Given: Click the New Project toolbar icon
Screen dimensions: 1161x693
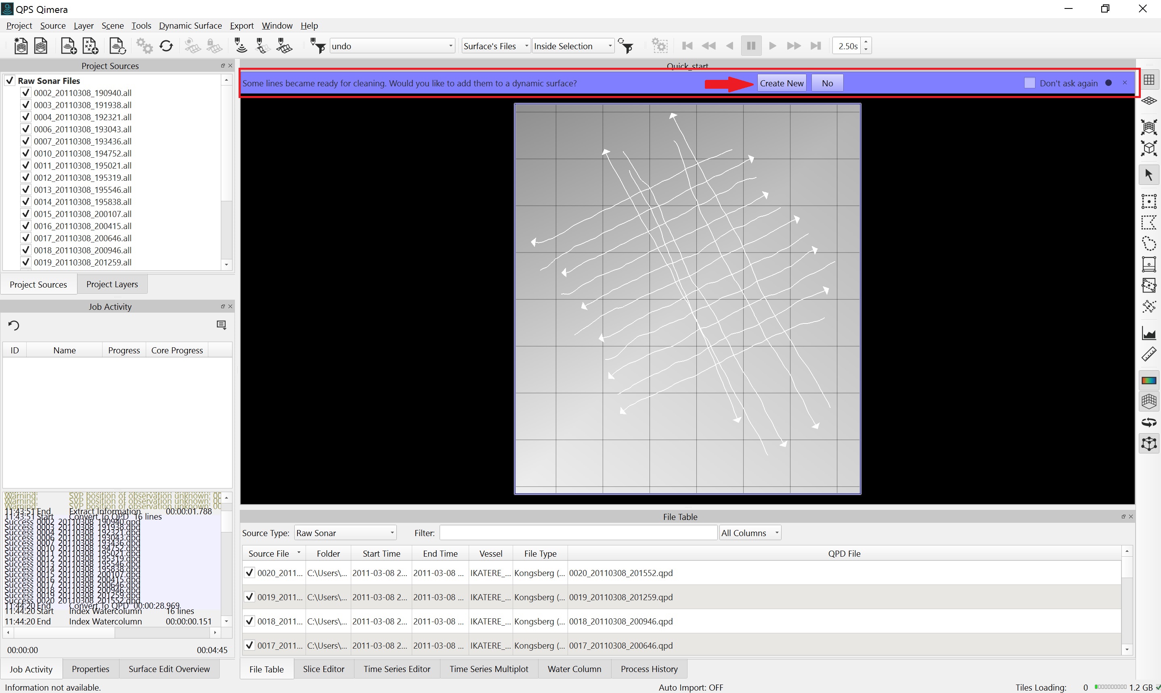Looking at the screenshot, I should pos(21,46).
